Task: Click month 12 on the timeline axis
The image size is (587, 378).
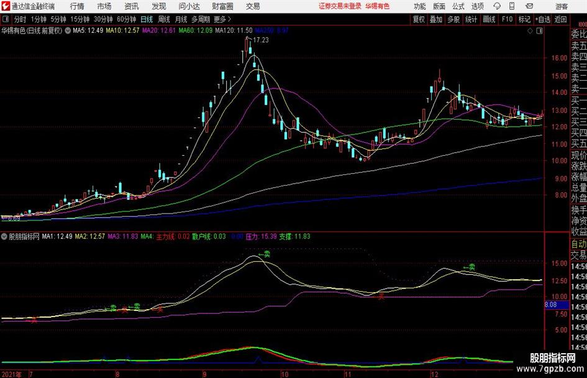Action: (x=434, y=374)
